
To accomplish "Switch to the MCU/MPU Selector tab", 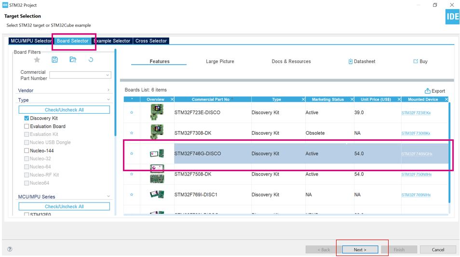I will pos(31,41).
